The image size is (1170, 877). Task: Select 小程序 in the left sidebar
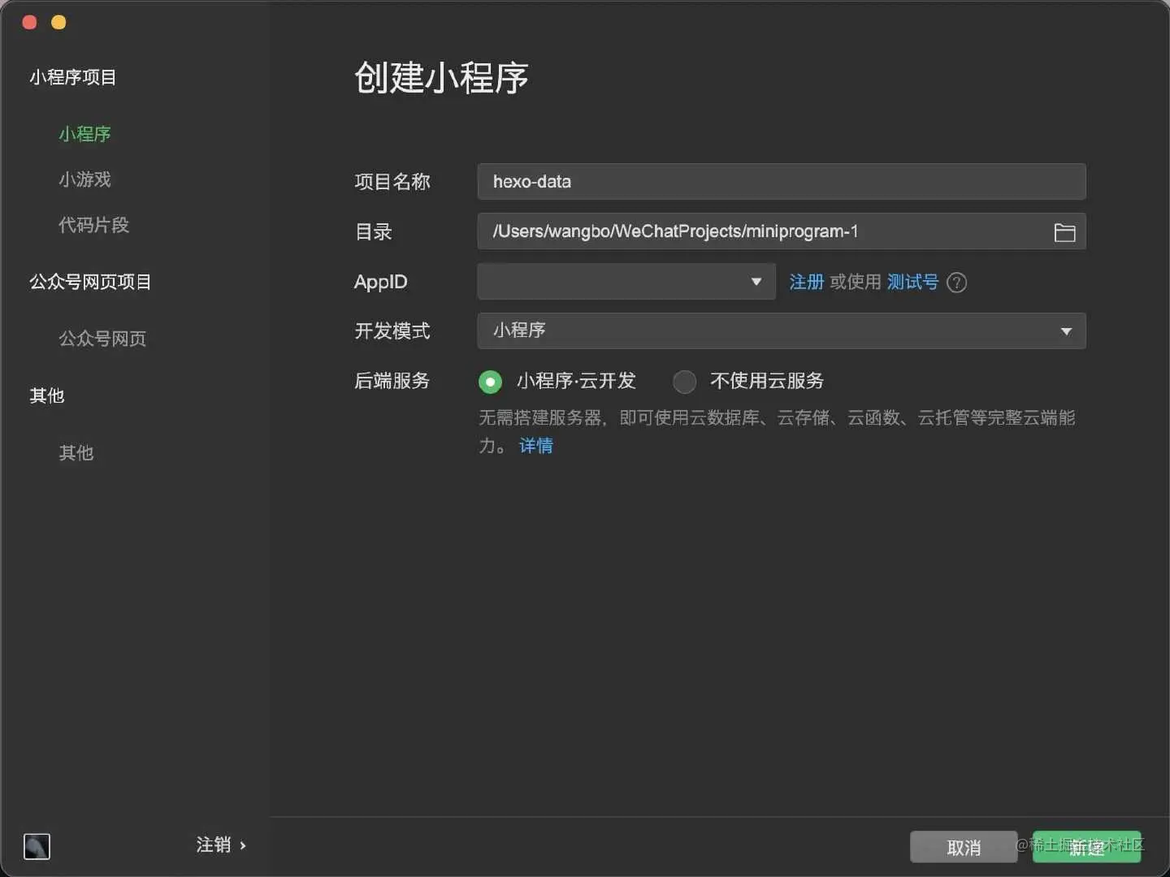(x=84, y=134)
